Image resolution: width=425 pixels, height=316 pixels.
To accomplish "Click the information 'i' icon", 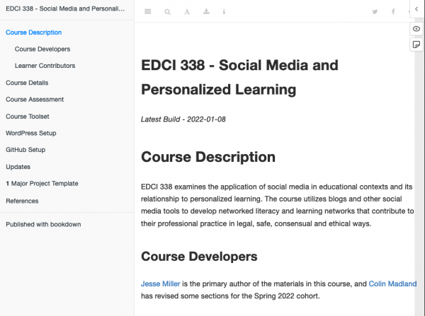I will pos(224,11).
